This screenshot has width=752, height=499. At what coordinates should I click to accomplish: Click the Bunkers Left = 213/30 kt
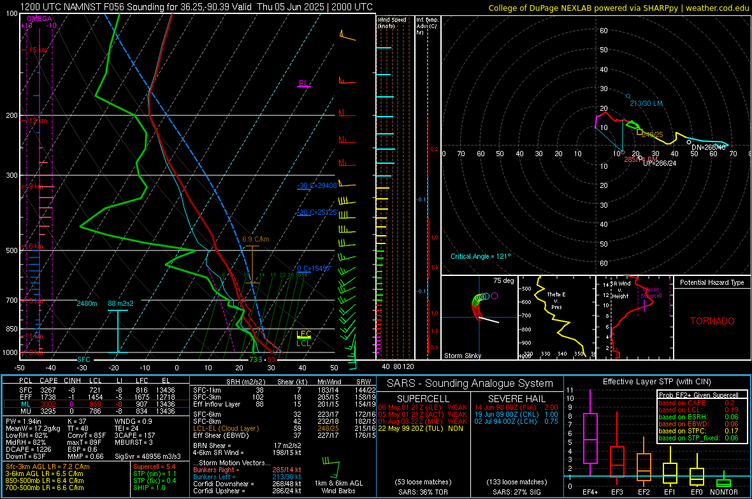(x=247, y=477)
